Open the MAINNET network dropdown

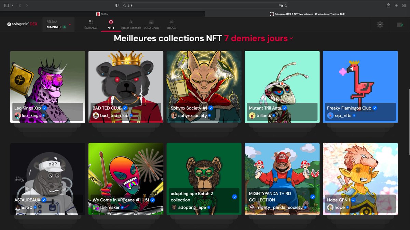click(x=59, y=25)
